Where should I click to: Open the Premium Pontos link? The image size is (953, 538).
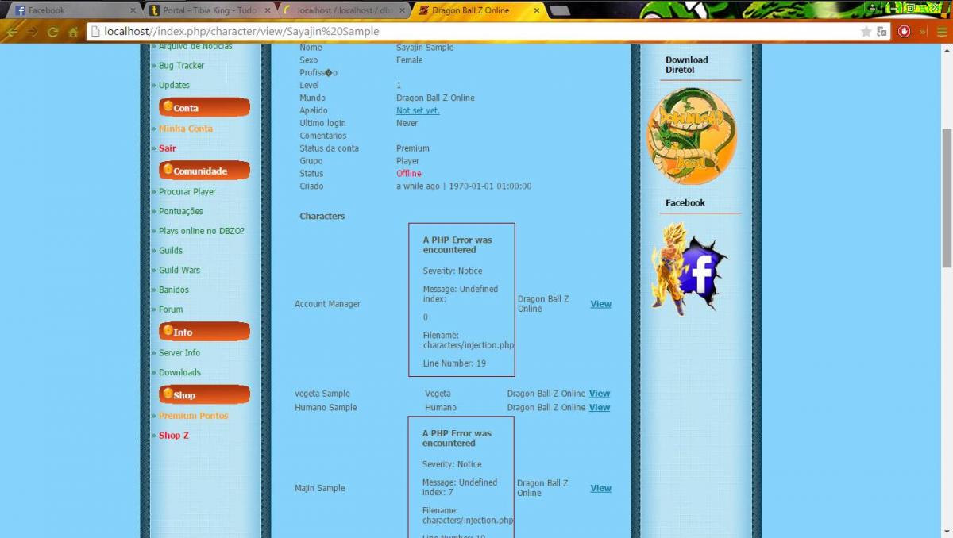tap(193, 416)
